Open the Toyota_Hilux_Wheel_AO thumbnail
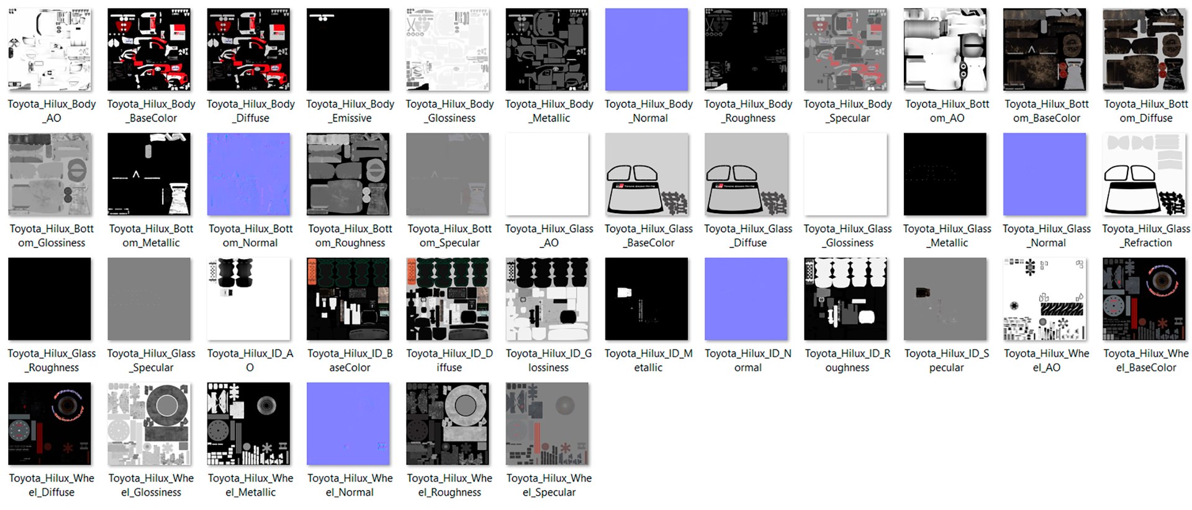 [x=1045, y=299]
